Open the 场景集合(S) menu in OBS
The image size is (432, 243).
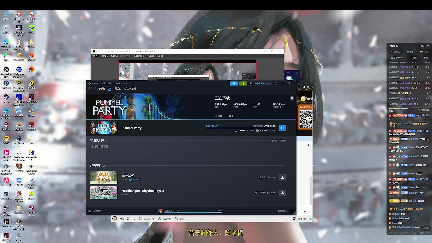coord(139,56)
